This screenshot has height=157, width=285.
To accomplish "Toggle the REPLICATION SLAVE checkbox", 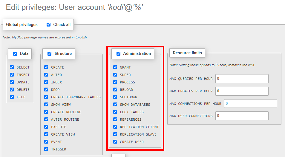I will [x=115, y=134].
